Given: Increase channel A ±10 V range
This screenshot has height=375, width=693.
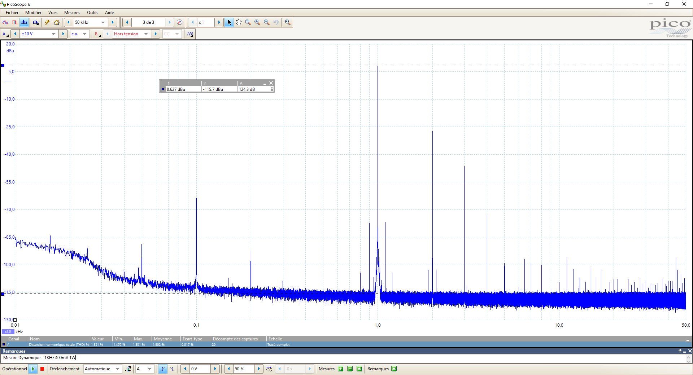Looking at the screenshot, I should click(64, 34).
